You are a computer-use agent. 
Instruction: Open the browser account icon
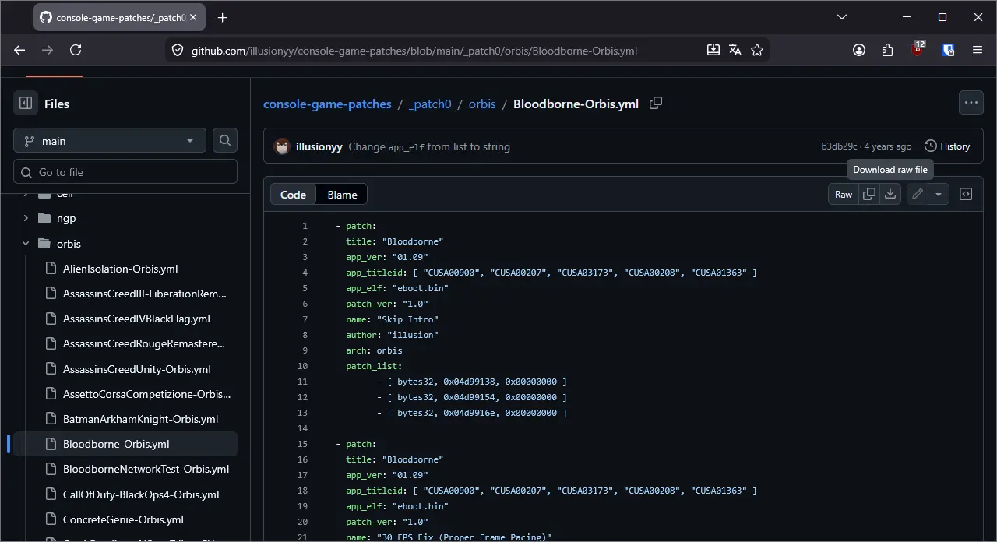[x=859, y=50]
